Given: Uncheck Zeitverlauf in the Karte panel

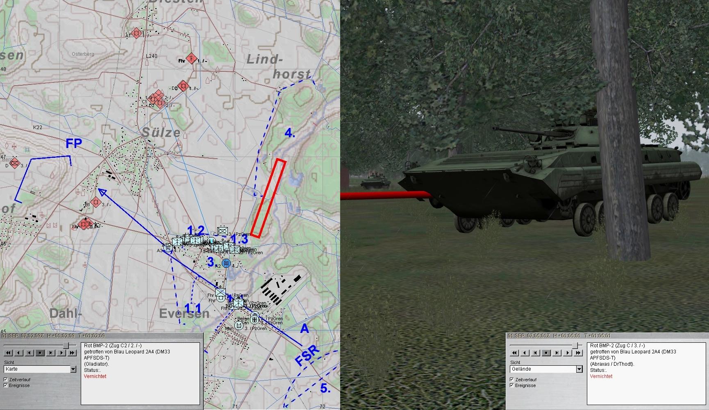Looking at the screenshot, I should coord(6,380).
